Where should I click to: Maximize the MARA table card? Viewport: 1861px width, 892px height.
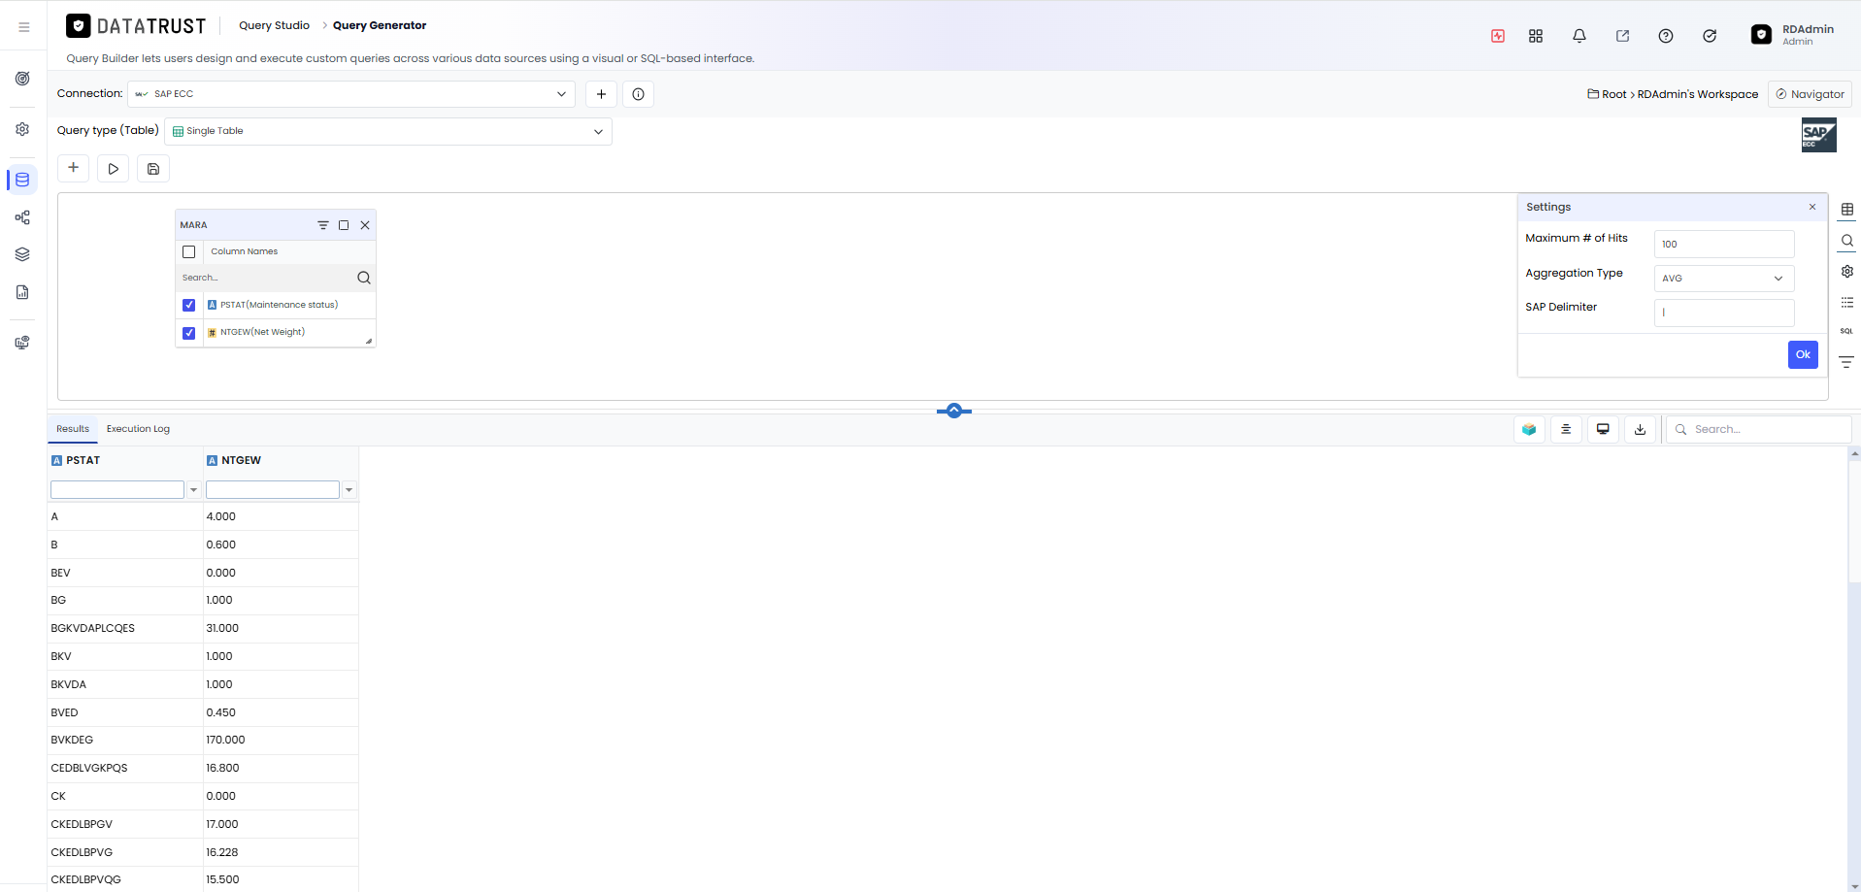coord(344,225)
